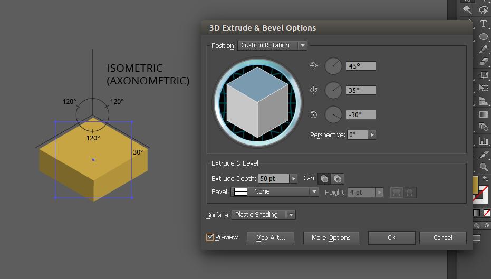Open the Position Custom Rotation dropdown
This screenshot has height=279, width=491.
point(272,45)
